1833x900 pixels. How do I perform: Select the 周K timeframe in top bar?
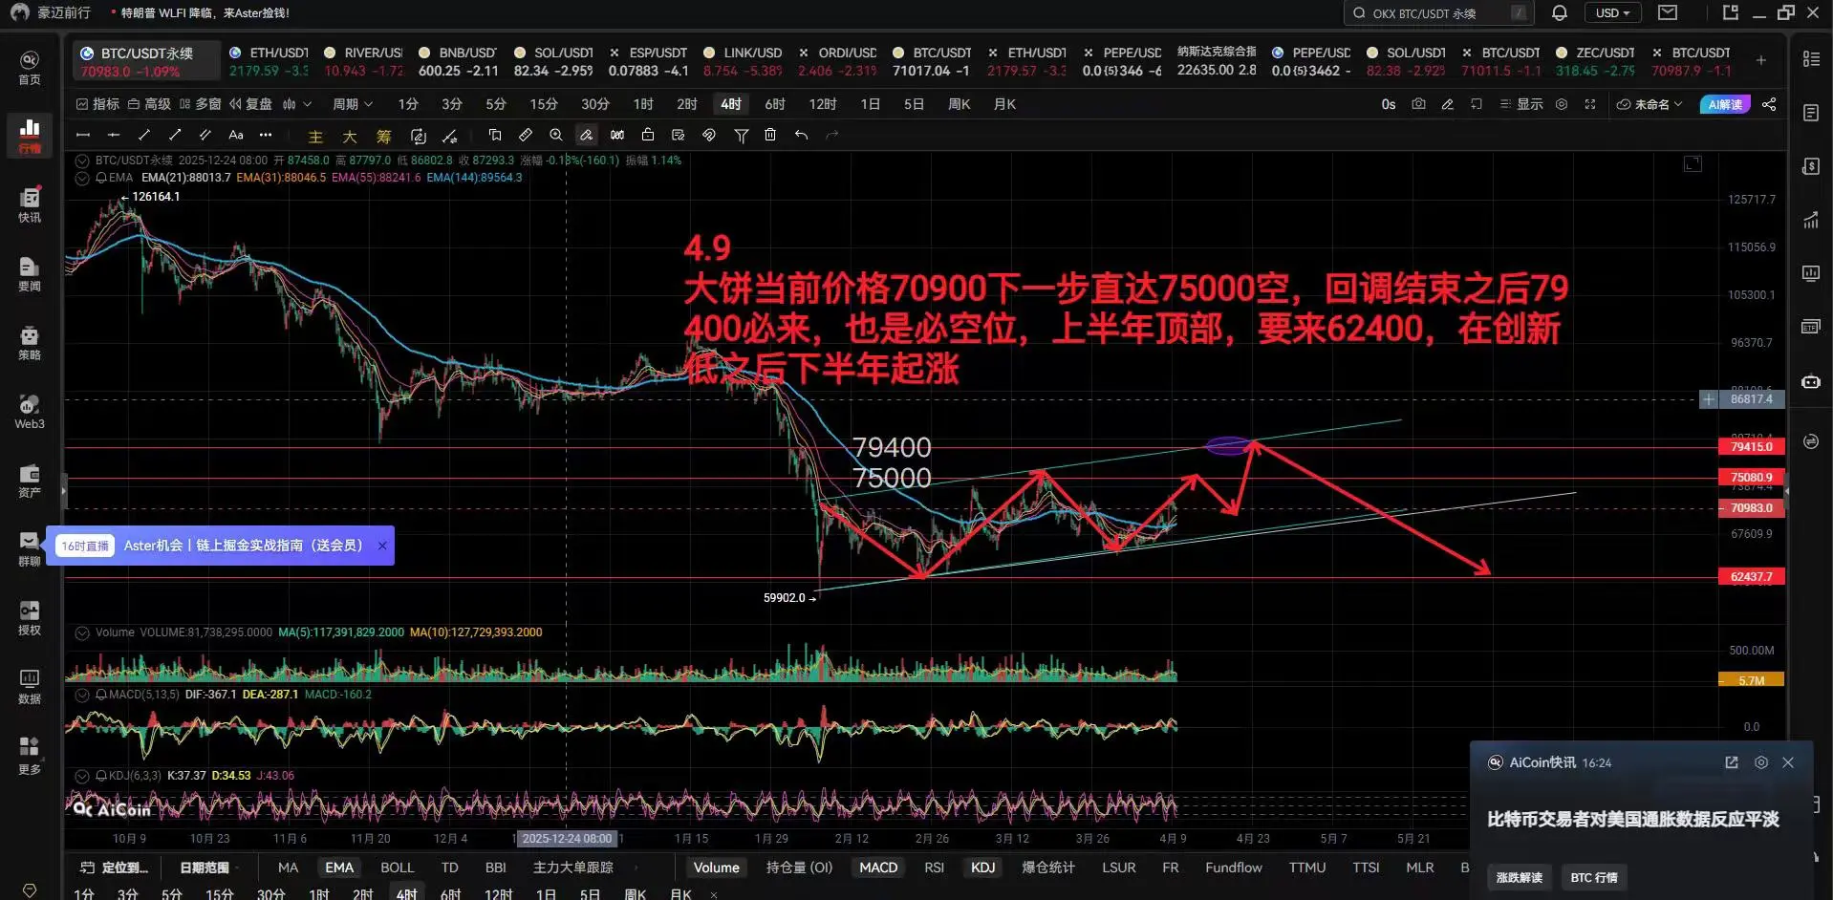[960, 104]
